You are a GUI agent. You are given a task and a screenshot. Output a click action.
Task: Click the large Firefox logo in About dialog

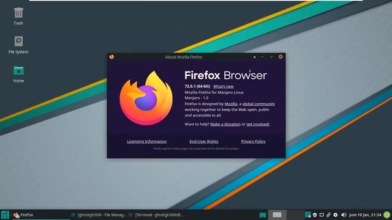click(146, 98)
